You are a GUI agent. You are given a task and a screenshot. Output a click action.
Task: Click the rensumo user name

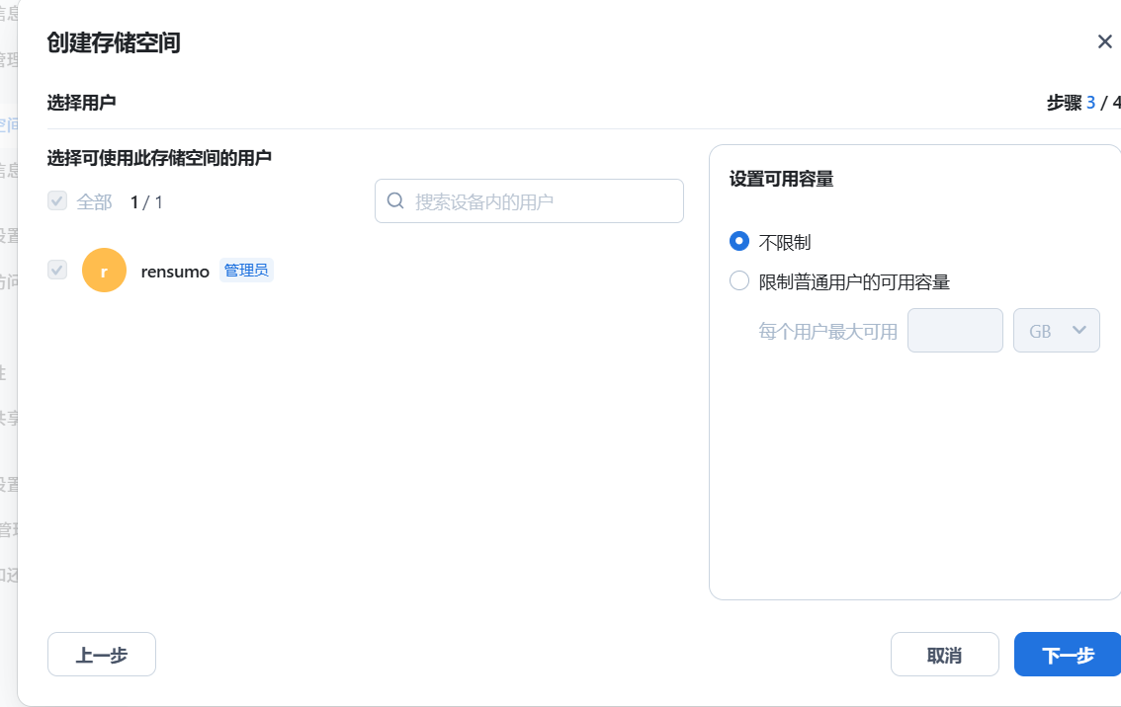[175, 272]
